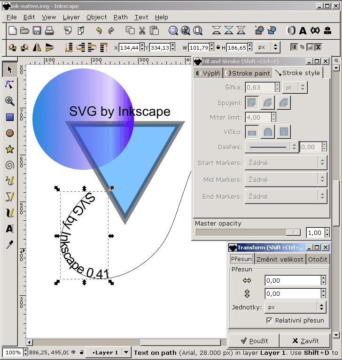Click the Redo arrow icon
Viewport: 342px width, 360px height.
tap(111, 30)
